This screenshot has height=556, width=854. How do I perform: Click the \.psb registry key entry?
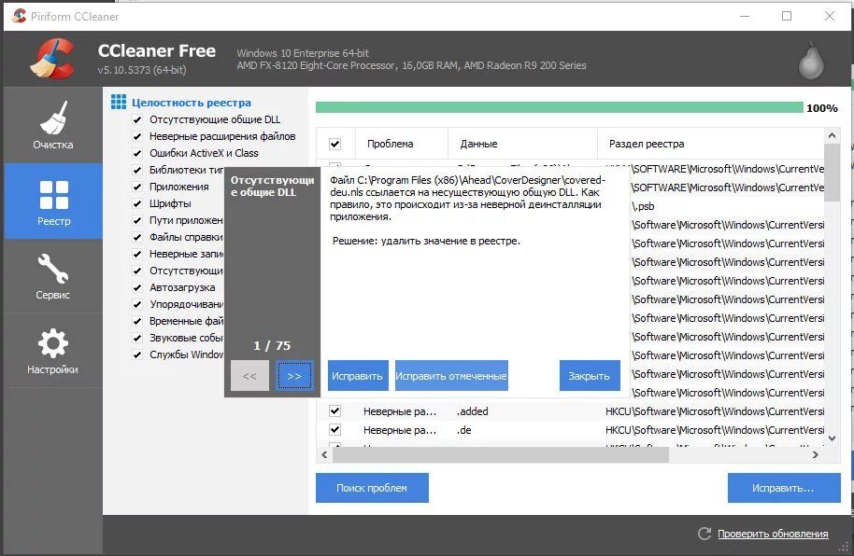click(x=643, y=206)
